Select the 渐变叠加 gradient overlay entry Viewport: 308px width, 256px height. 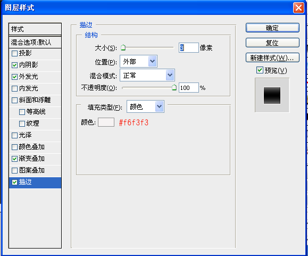[35, 159]
